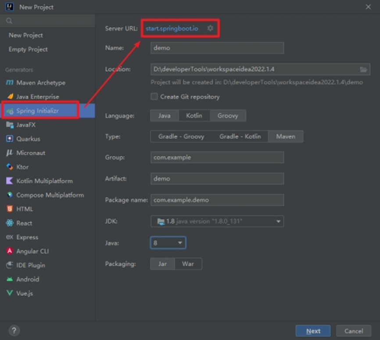Click the Express ex icon
380x340 pixels.
coord(10,237)
